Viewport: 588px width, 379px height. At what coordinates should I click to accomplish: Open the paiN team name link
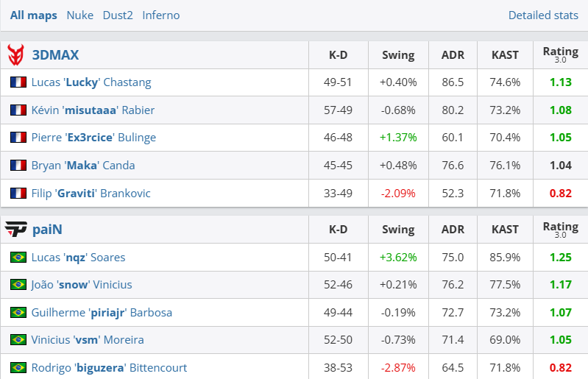pos(47,230)
